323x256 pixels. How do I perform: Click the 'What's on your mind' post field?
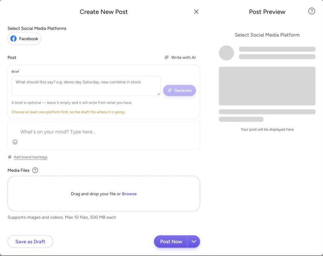[x=104, y=135]
